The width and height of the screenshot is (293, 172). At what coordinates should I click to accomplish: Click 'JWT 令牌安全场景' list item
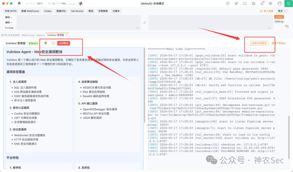pyautogui.click(x=26, y=118)
